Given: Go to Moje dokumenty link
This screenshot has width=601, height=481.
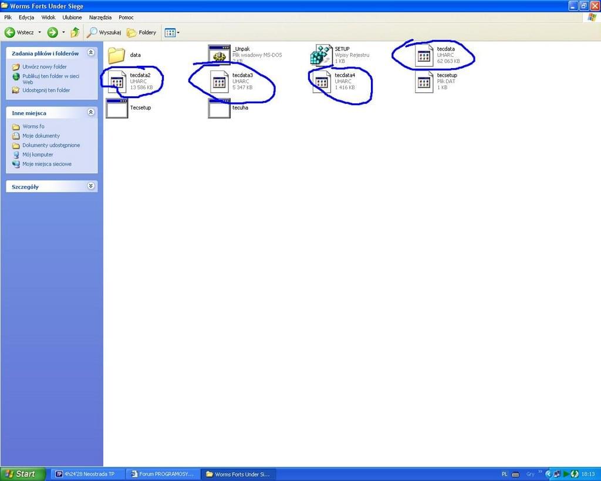Looking at the screenshot, I should pyautogui.click(x=41, y=136).
